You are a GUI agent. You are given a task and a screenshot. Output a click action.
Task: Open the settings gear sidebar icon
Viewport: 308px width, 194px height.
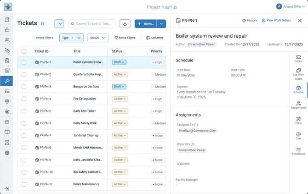[x=7, y=153]
